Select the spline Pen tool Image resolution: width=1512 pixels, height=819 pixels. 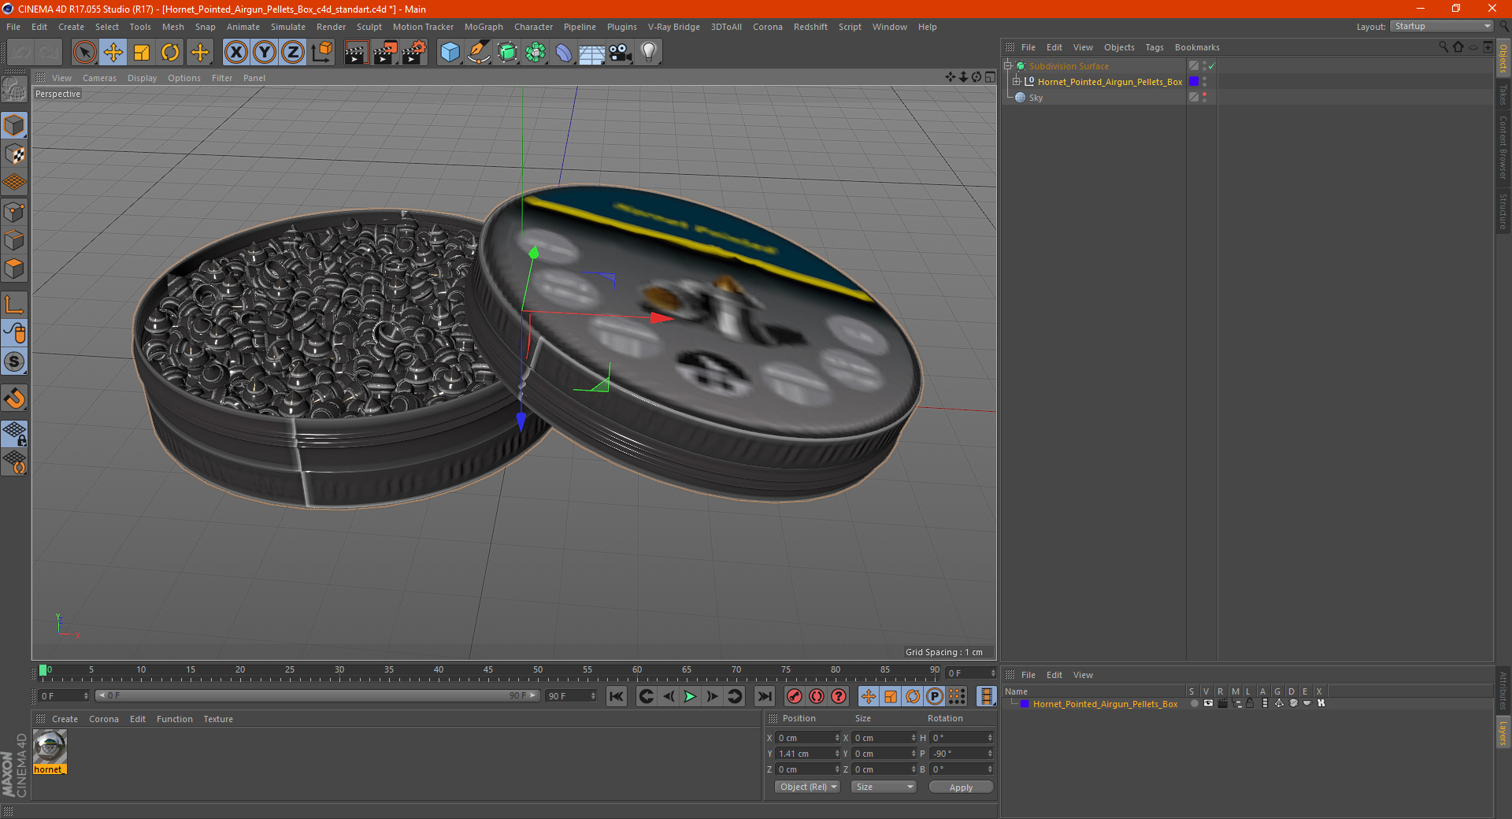pos(479,53)
